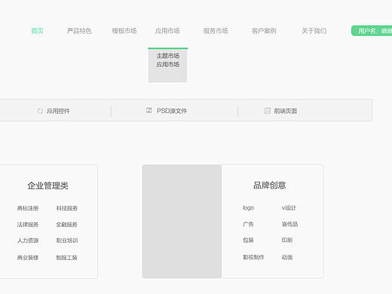Open 广告 link

coord(248,224)
